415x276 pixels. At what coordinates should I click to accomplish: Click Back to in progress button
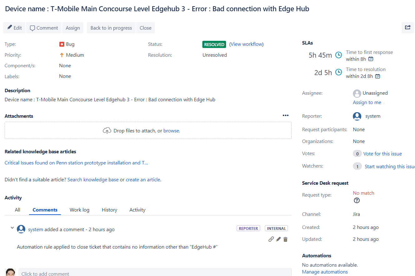(x=111, y=28)
